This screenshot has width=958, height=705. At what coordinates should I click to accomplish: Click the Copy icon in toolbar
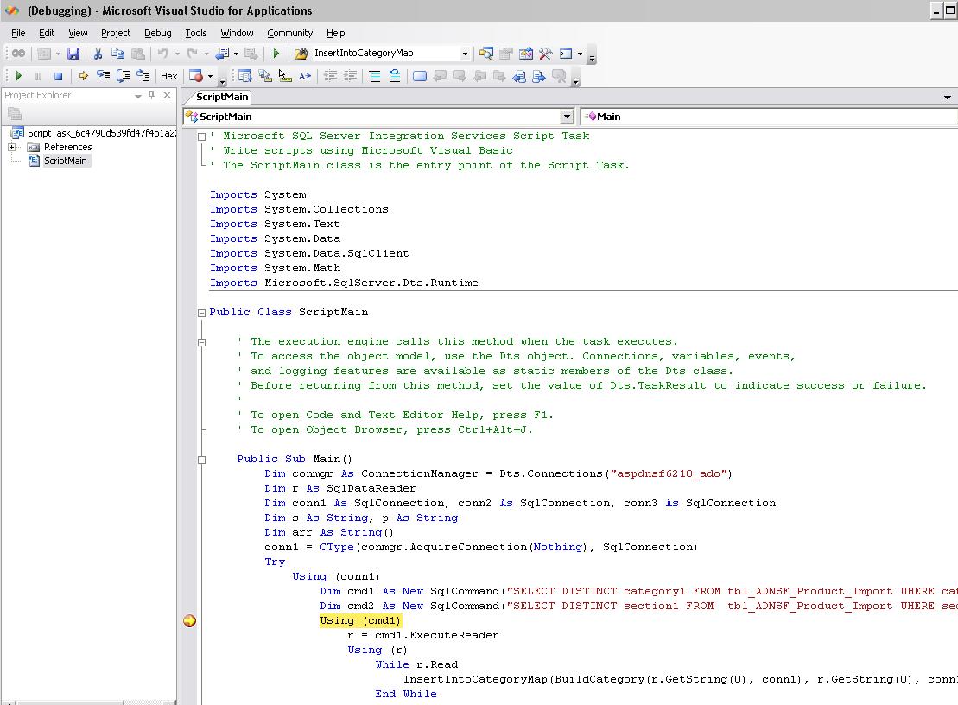click(x=118, y=54)
